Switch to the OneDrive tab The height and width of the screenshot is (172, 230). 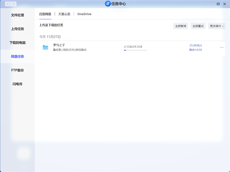click(84, 14)
